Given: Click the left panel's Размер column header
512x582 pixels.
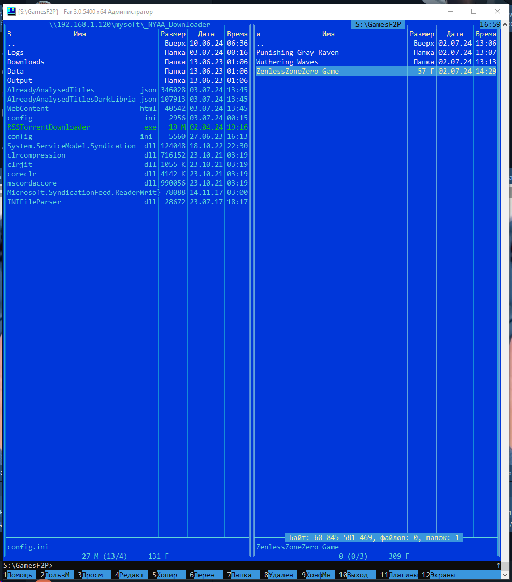Looking at the screenshot, I should coord(173,34).
